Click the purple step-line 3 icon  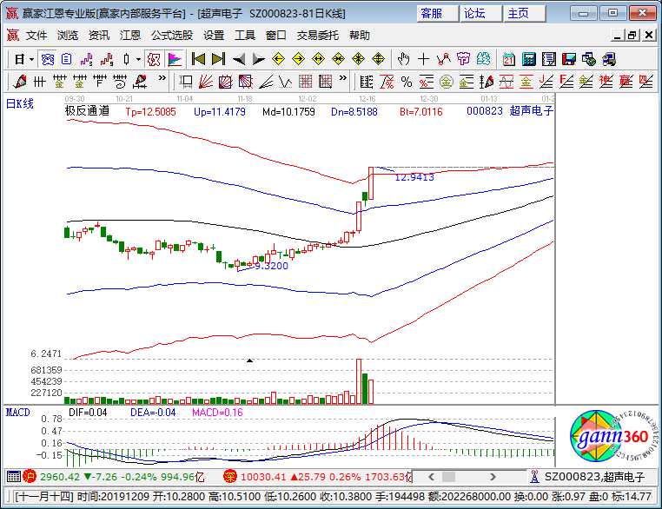87,60
